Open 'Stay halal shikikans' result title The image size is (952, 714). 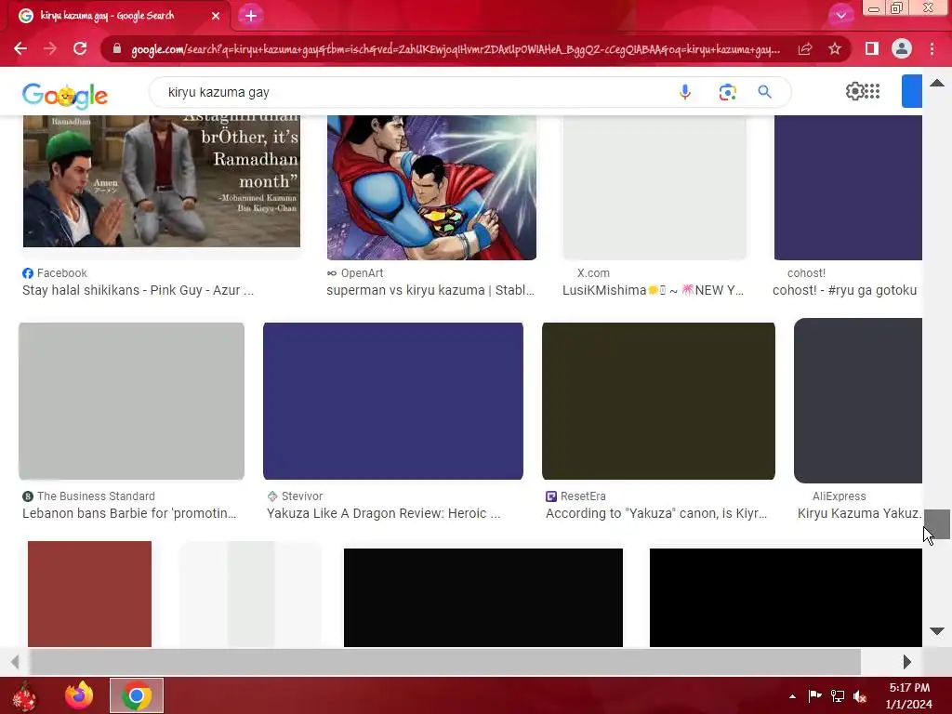[138, 290]
